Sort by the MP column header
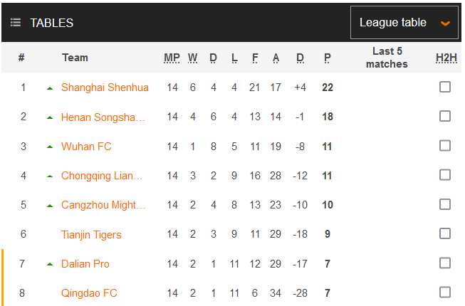This screenshot has height=306, width=465. 172,58
